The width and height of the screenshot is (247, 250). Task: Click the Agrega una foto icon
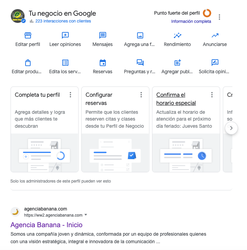(x=140, y=35)
